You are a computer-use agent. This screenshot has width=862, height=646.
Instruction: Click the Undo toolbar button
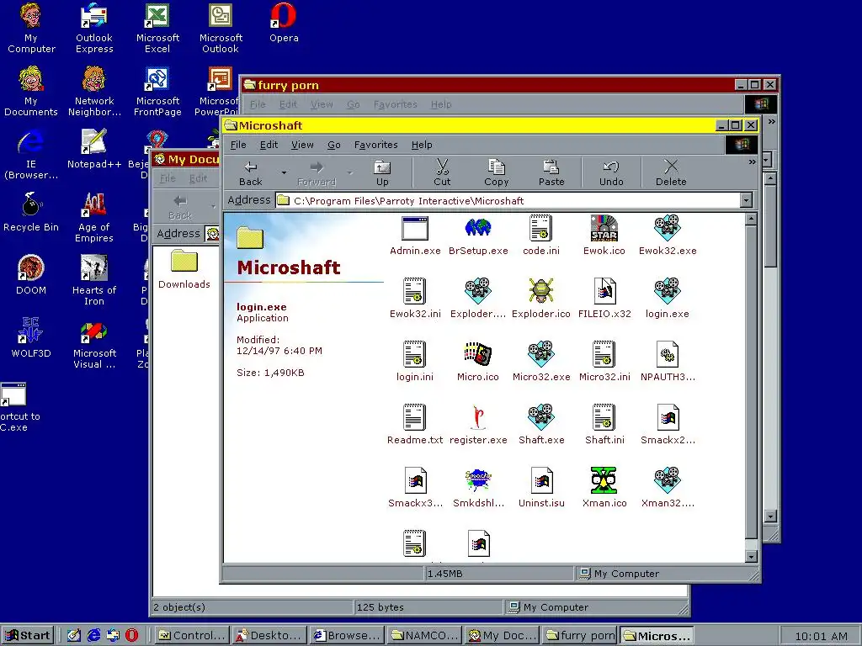coord(611,173)
